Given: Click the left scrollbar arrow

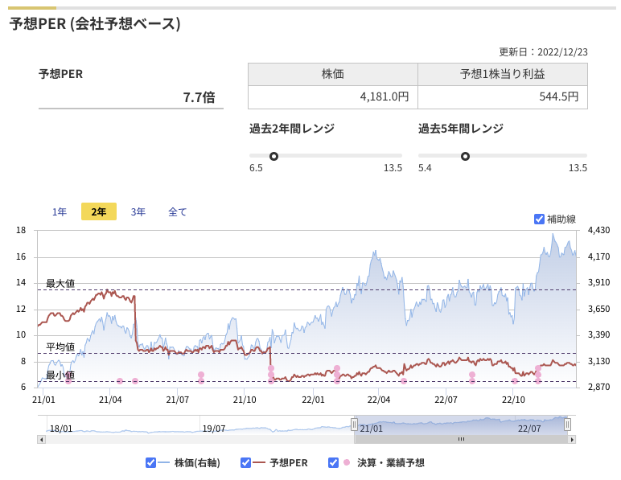Looking at the screenshot, I should pyautogui.click(x=41, y=439).
